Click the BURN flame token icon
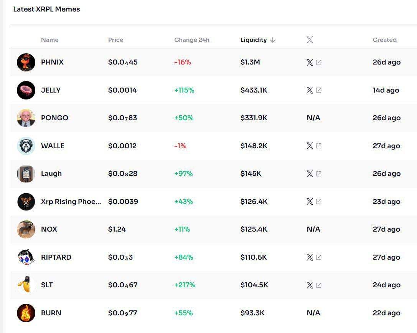 point(26,313)
